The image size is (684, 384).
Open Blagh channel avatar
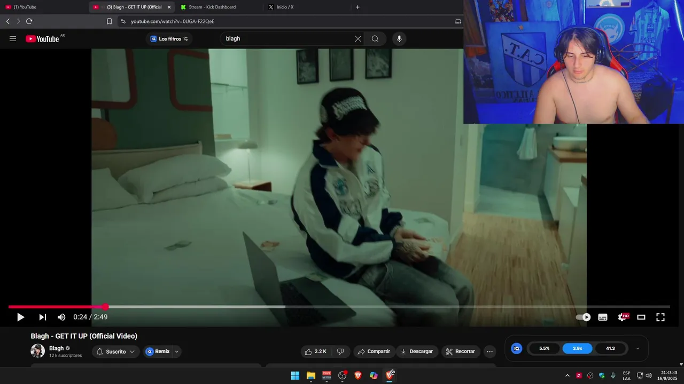click(37, 351)
